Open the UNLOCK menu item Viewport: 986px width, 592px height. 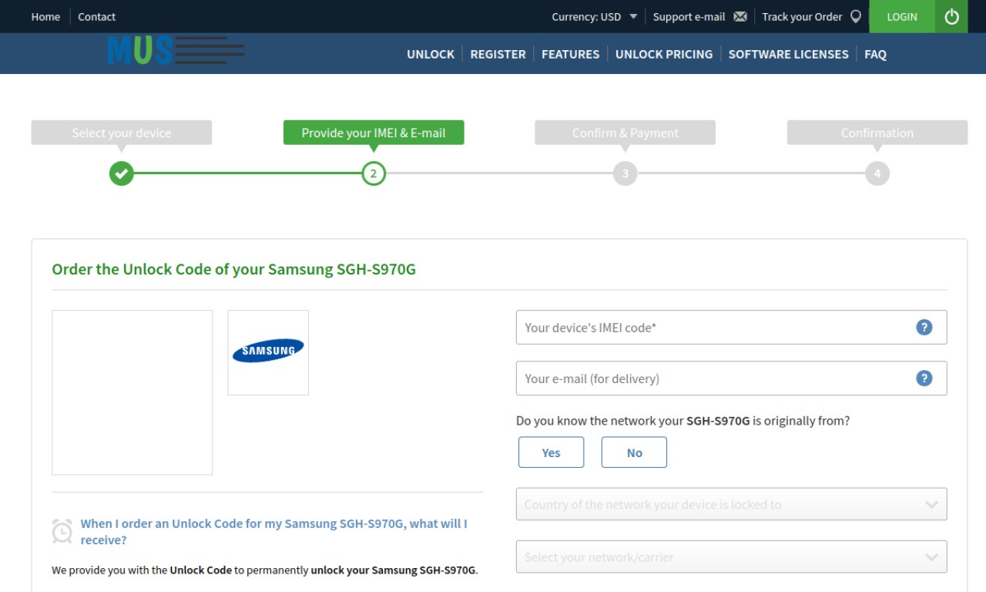click(x=431, y=54)
